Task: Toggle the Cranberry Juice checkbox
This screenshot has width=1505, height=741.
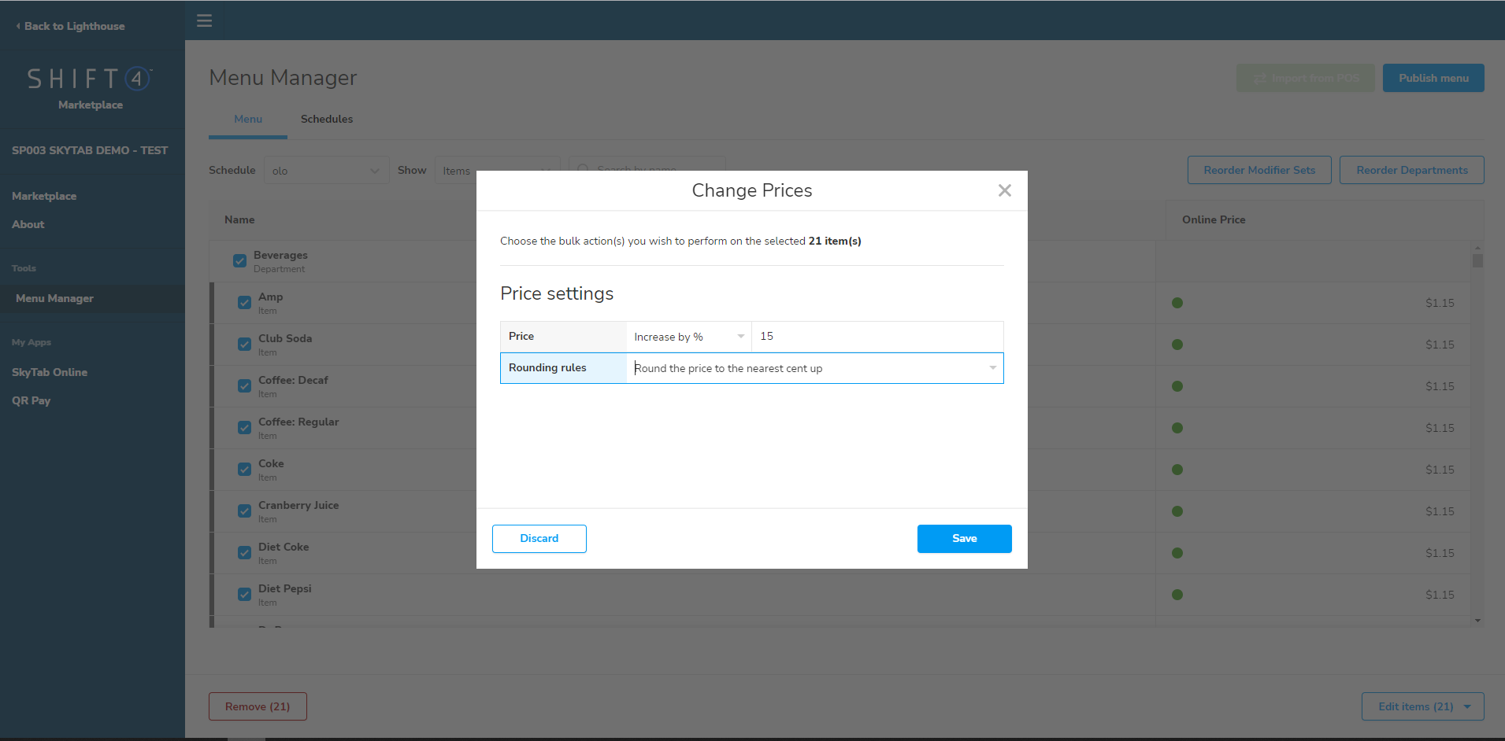Action: tap(245, 511)
